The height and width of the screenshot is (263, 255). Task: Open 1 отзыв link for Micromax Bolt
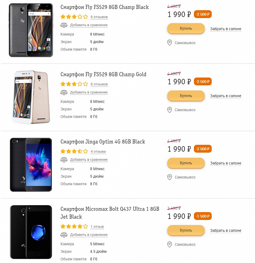(97, 227)
